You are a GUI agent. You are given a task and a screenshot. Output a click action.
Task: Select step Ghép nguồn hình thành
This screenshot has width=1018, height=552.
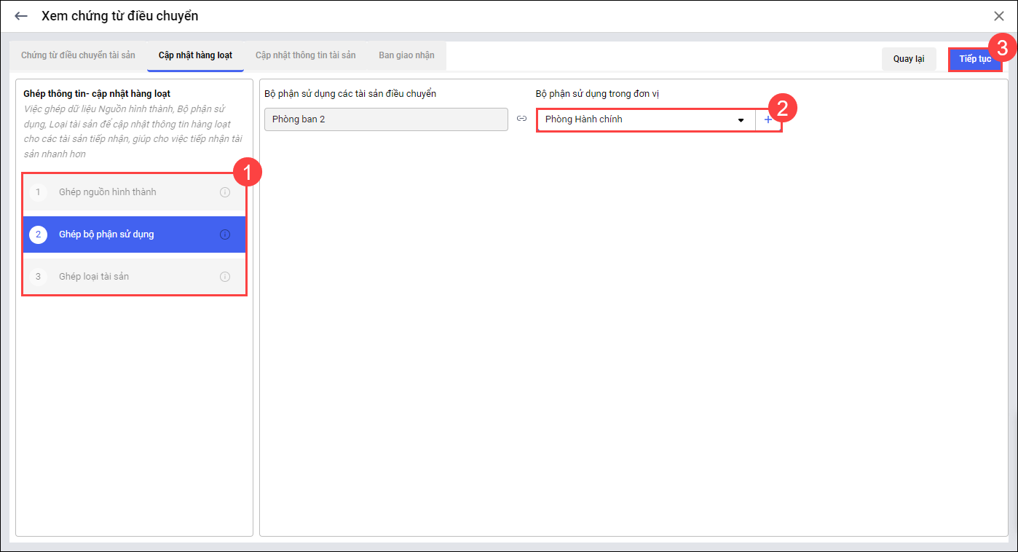click(x=135, y=192)
